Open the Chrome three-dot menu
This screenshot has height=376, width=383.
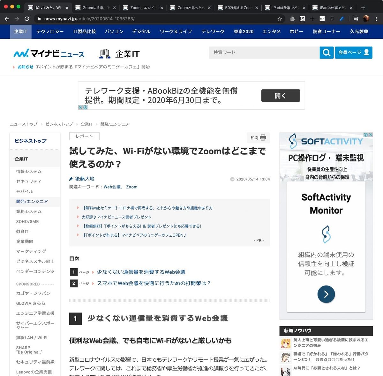pyautogui.click(x=376, y=19)
